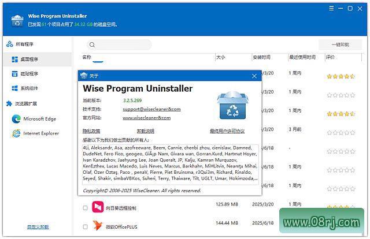Screen dimensions: 370x239
Task: Click the 所有程序 people icon
Action: [x=9, y=44]
